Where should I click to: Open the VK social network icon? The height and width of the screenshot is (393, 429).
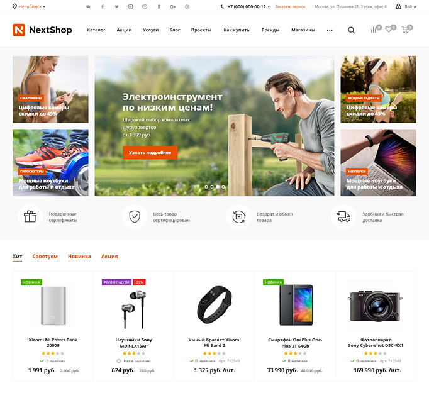(88, 6)
